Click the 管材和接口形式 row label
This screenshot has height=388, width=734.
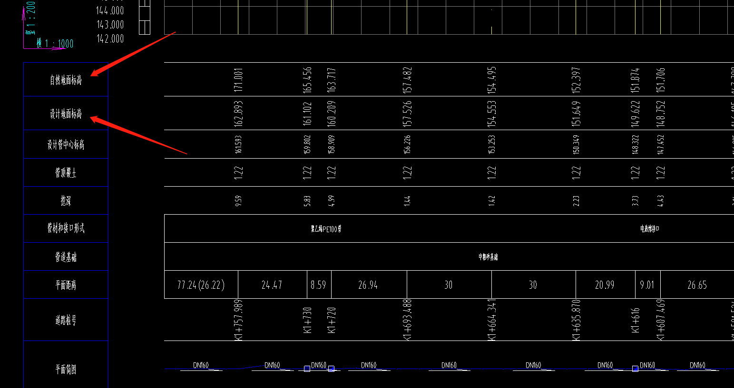click(x=66, y=228)
